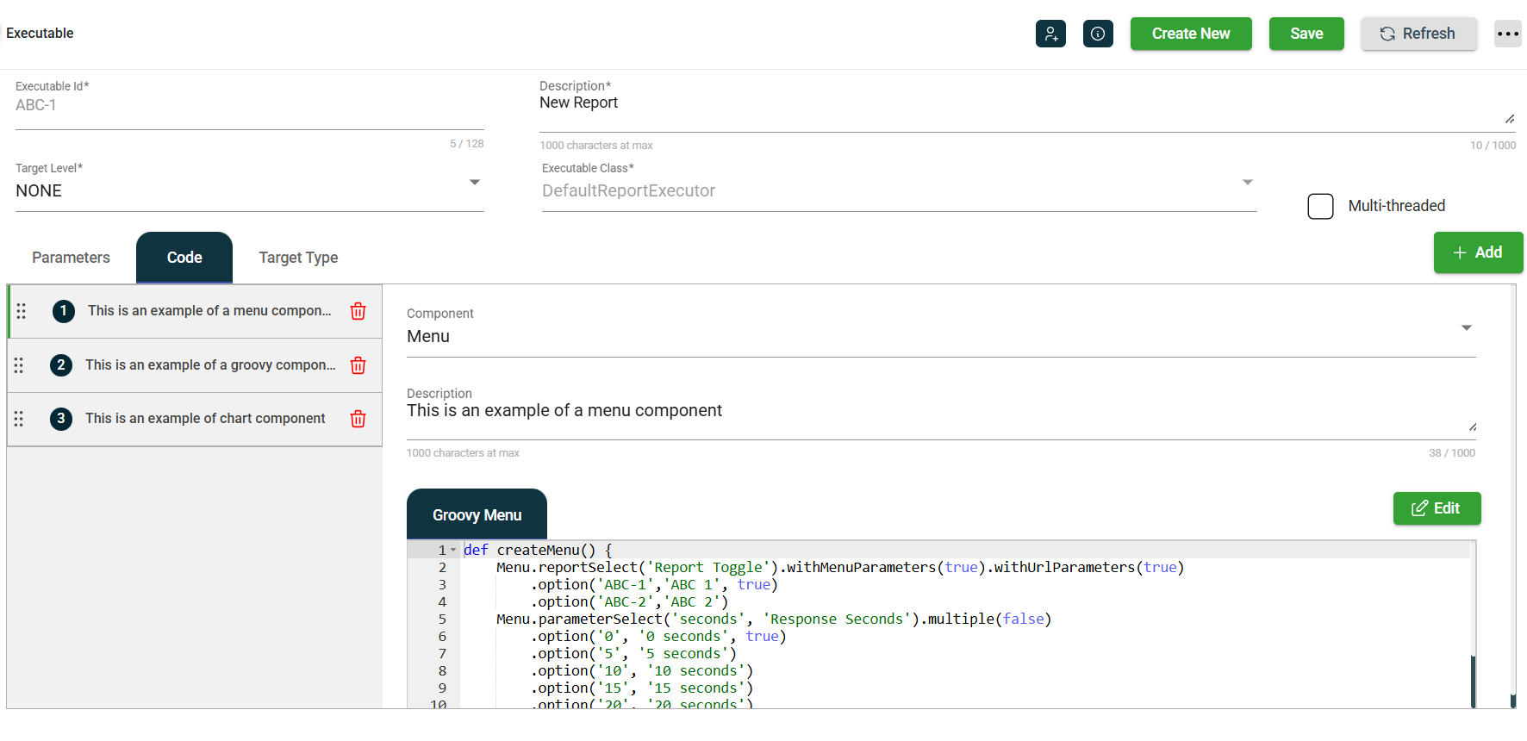Grab drag handle of the chart component
Image resolution: width=1527 pixels, height=741 pixels.
pyautogui.click(x=19, y=419)
